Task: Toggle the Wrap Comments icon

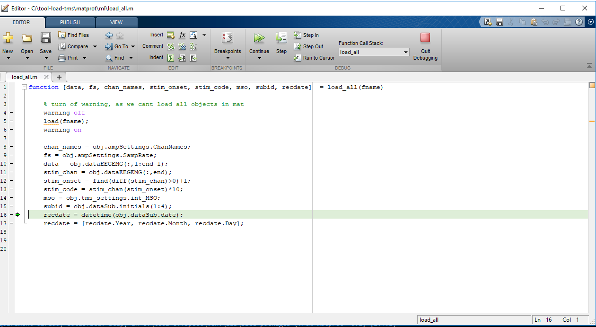Action: pos(193,46)
